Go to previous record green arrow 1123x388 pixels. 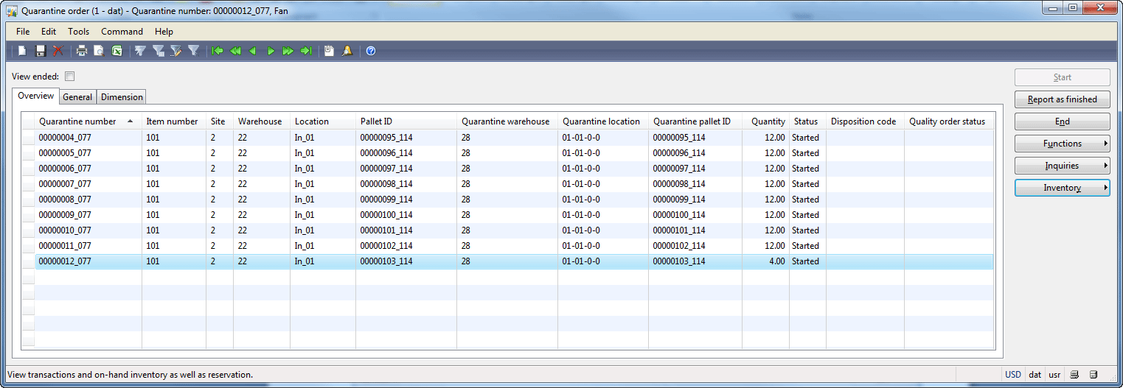coord(253,51)
